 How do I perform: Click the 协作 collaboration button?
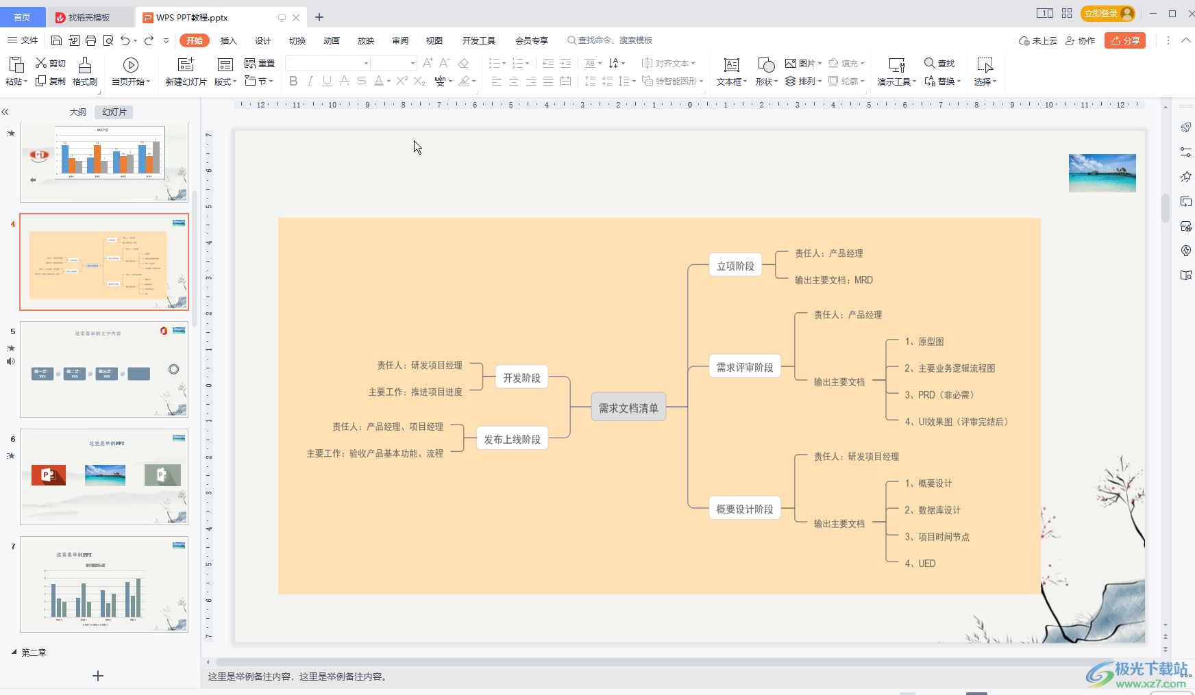coord(1080,40)
